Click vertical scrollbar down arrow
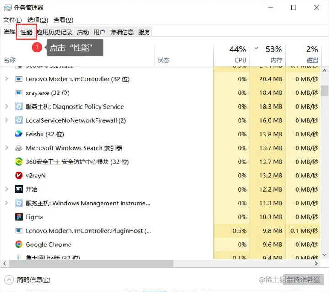 click(324, 255)
